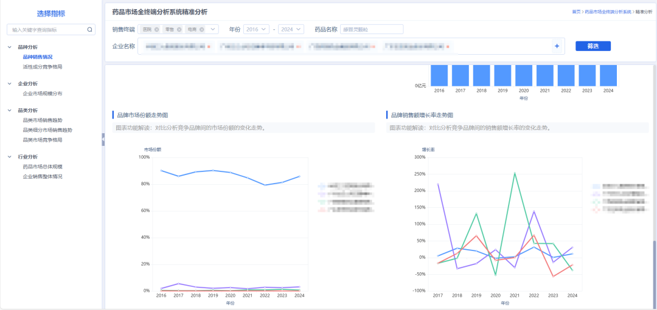Click the 品牌市场份额走势图 chart title

click(x=142, y=115)
